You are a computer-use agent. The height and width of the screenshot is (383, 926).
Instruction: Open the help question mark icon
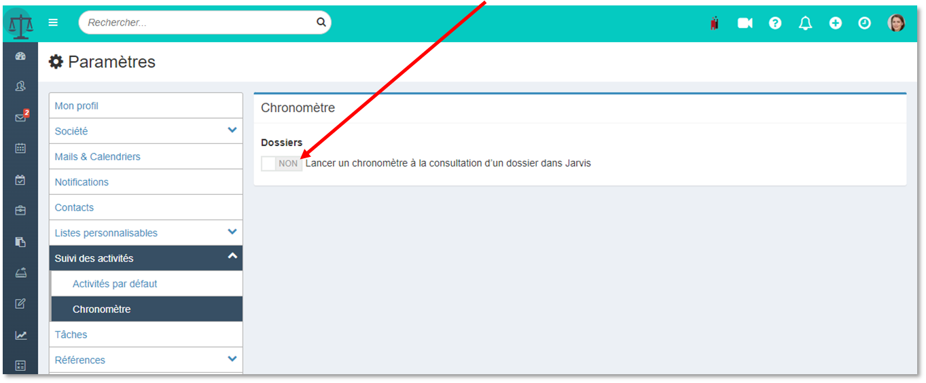coord(775,23)
